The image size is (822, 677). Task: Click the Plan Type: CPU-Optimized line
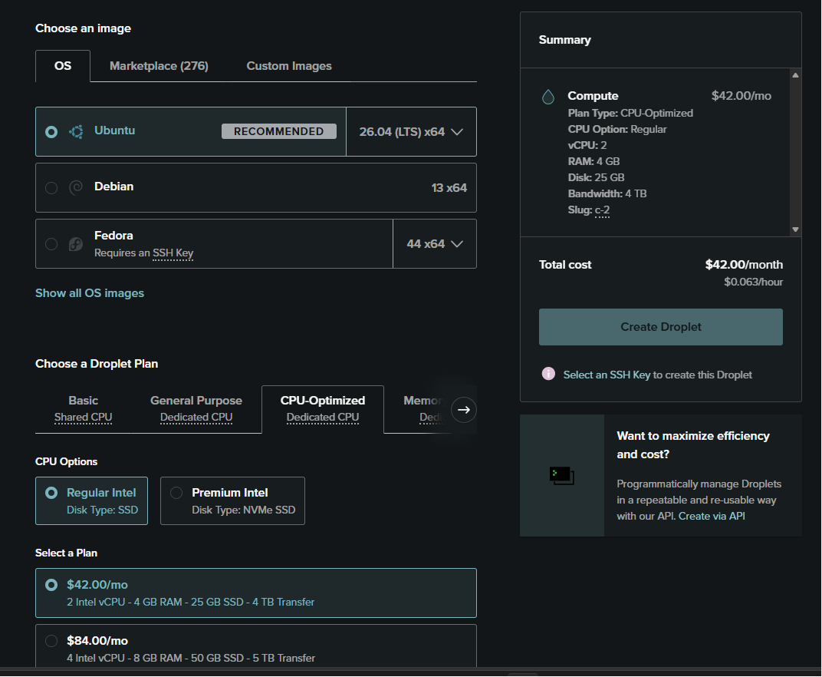click(x=630, y=114)
